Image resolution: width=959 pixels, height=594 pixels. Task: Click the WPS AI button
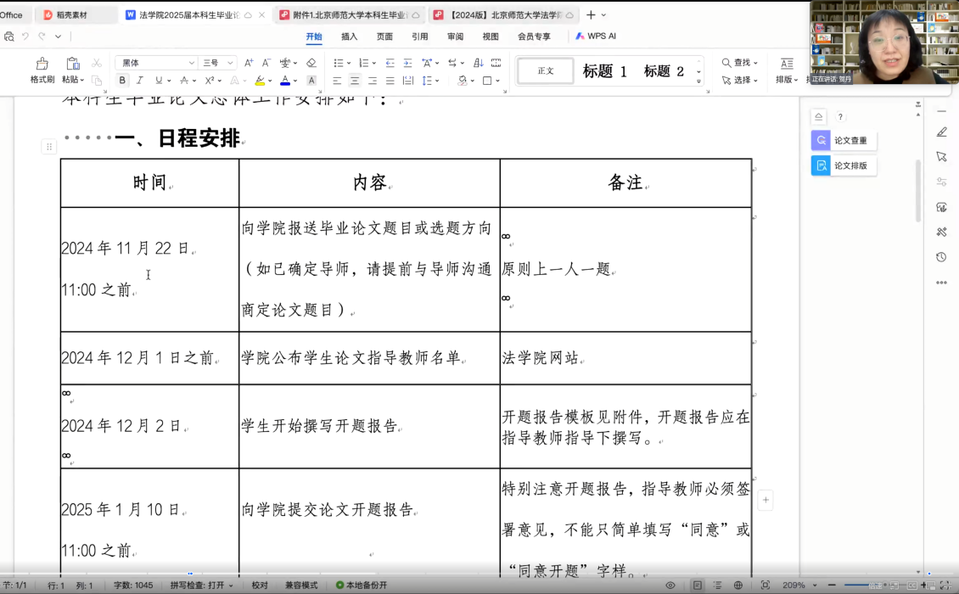pos(596,36)
